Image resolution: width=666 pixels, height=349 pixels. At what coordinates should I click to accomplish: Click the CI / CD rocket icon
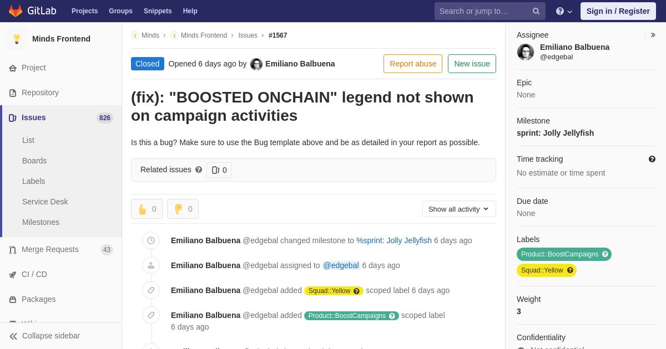click(x=12, y=275)
